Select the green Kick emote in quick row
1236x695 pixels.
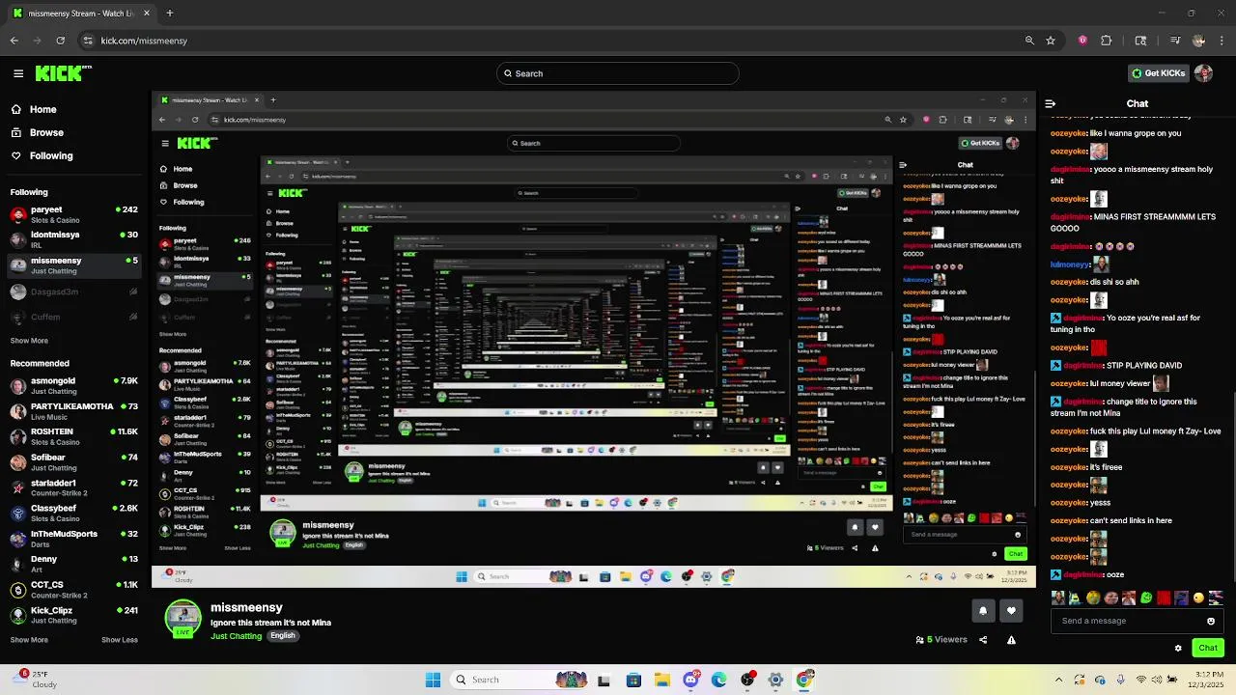pos(1146,598)
